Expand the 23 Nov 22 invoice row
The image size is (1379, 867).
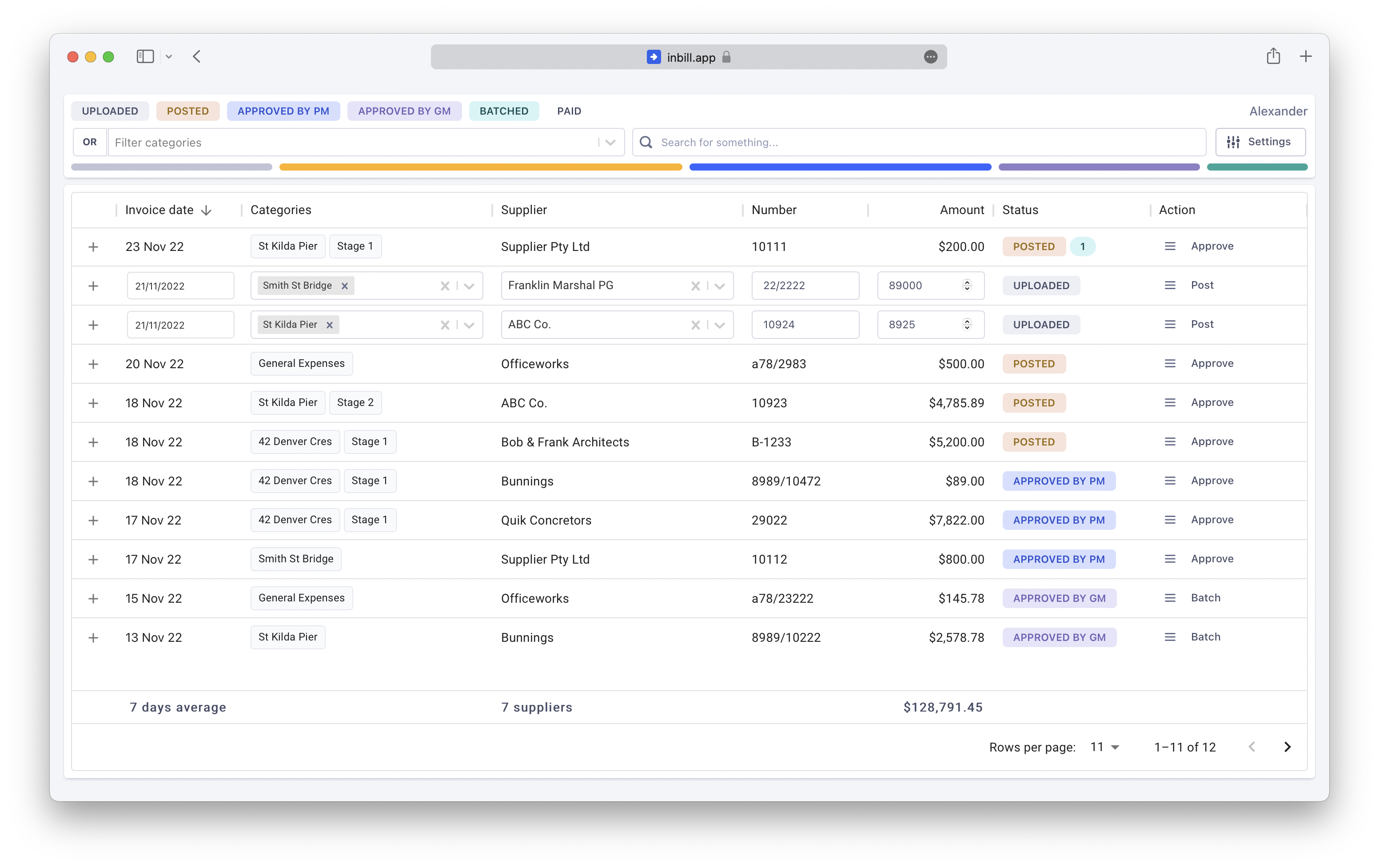(93, 247)
